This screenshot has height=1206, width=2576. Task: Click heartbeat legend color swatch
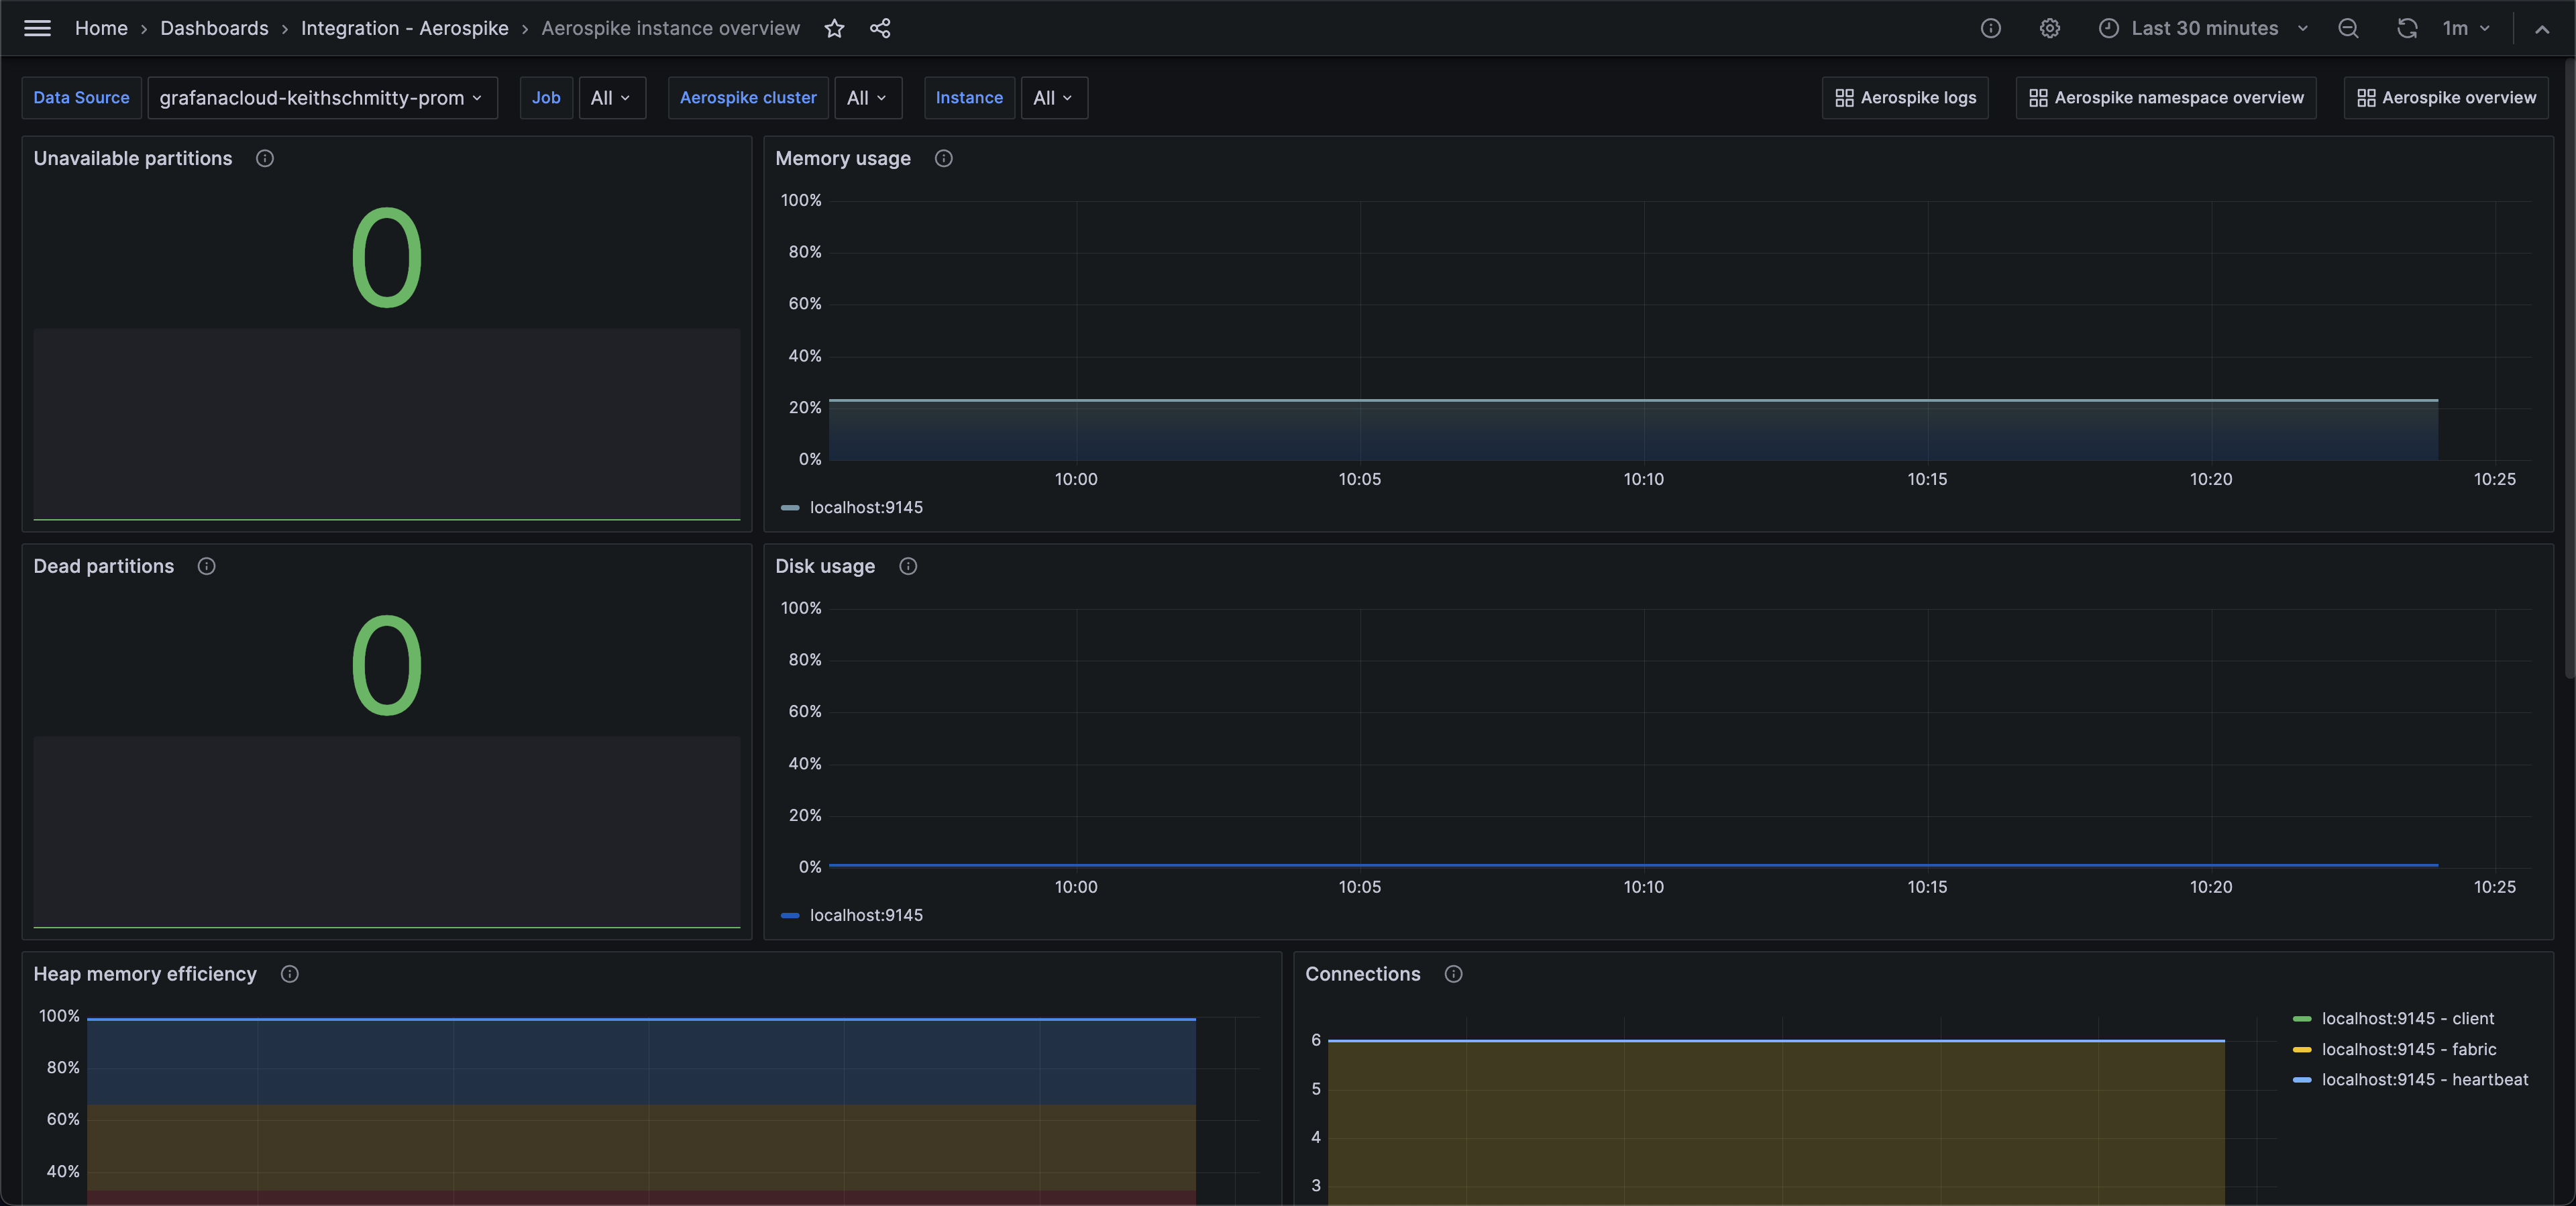(2302, 1080)
